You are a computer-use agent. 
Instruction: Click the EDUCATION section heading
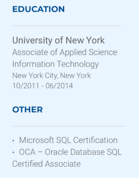(39, 9)
